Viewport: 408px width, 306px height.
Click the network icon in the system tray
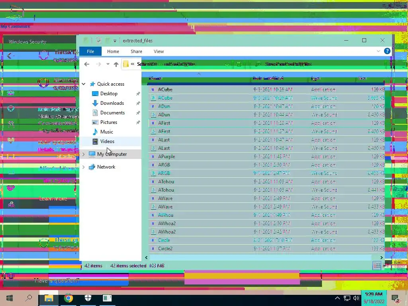point(347,298)
